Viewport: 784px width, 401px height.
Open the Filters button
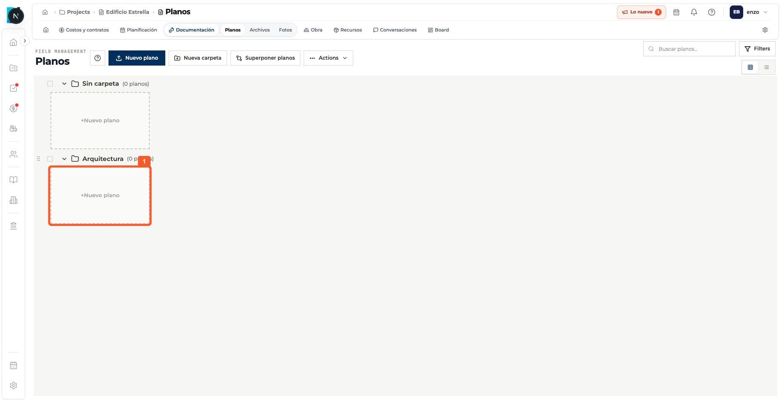coord(757,49)
